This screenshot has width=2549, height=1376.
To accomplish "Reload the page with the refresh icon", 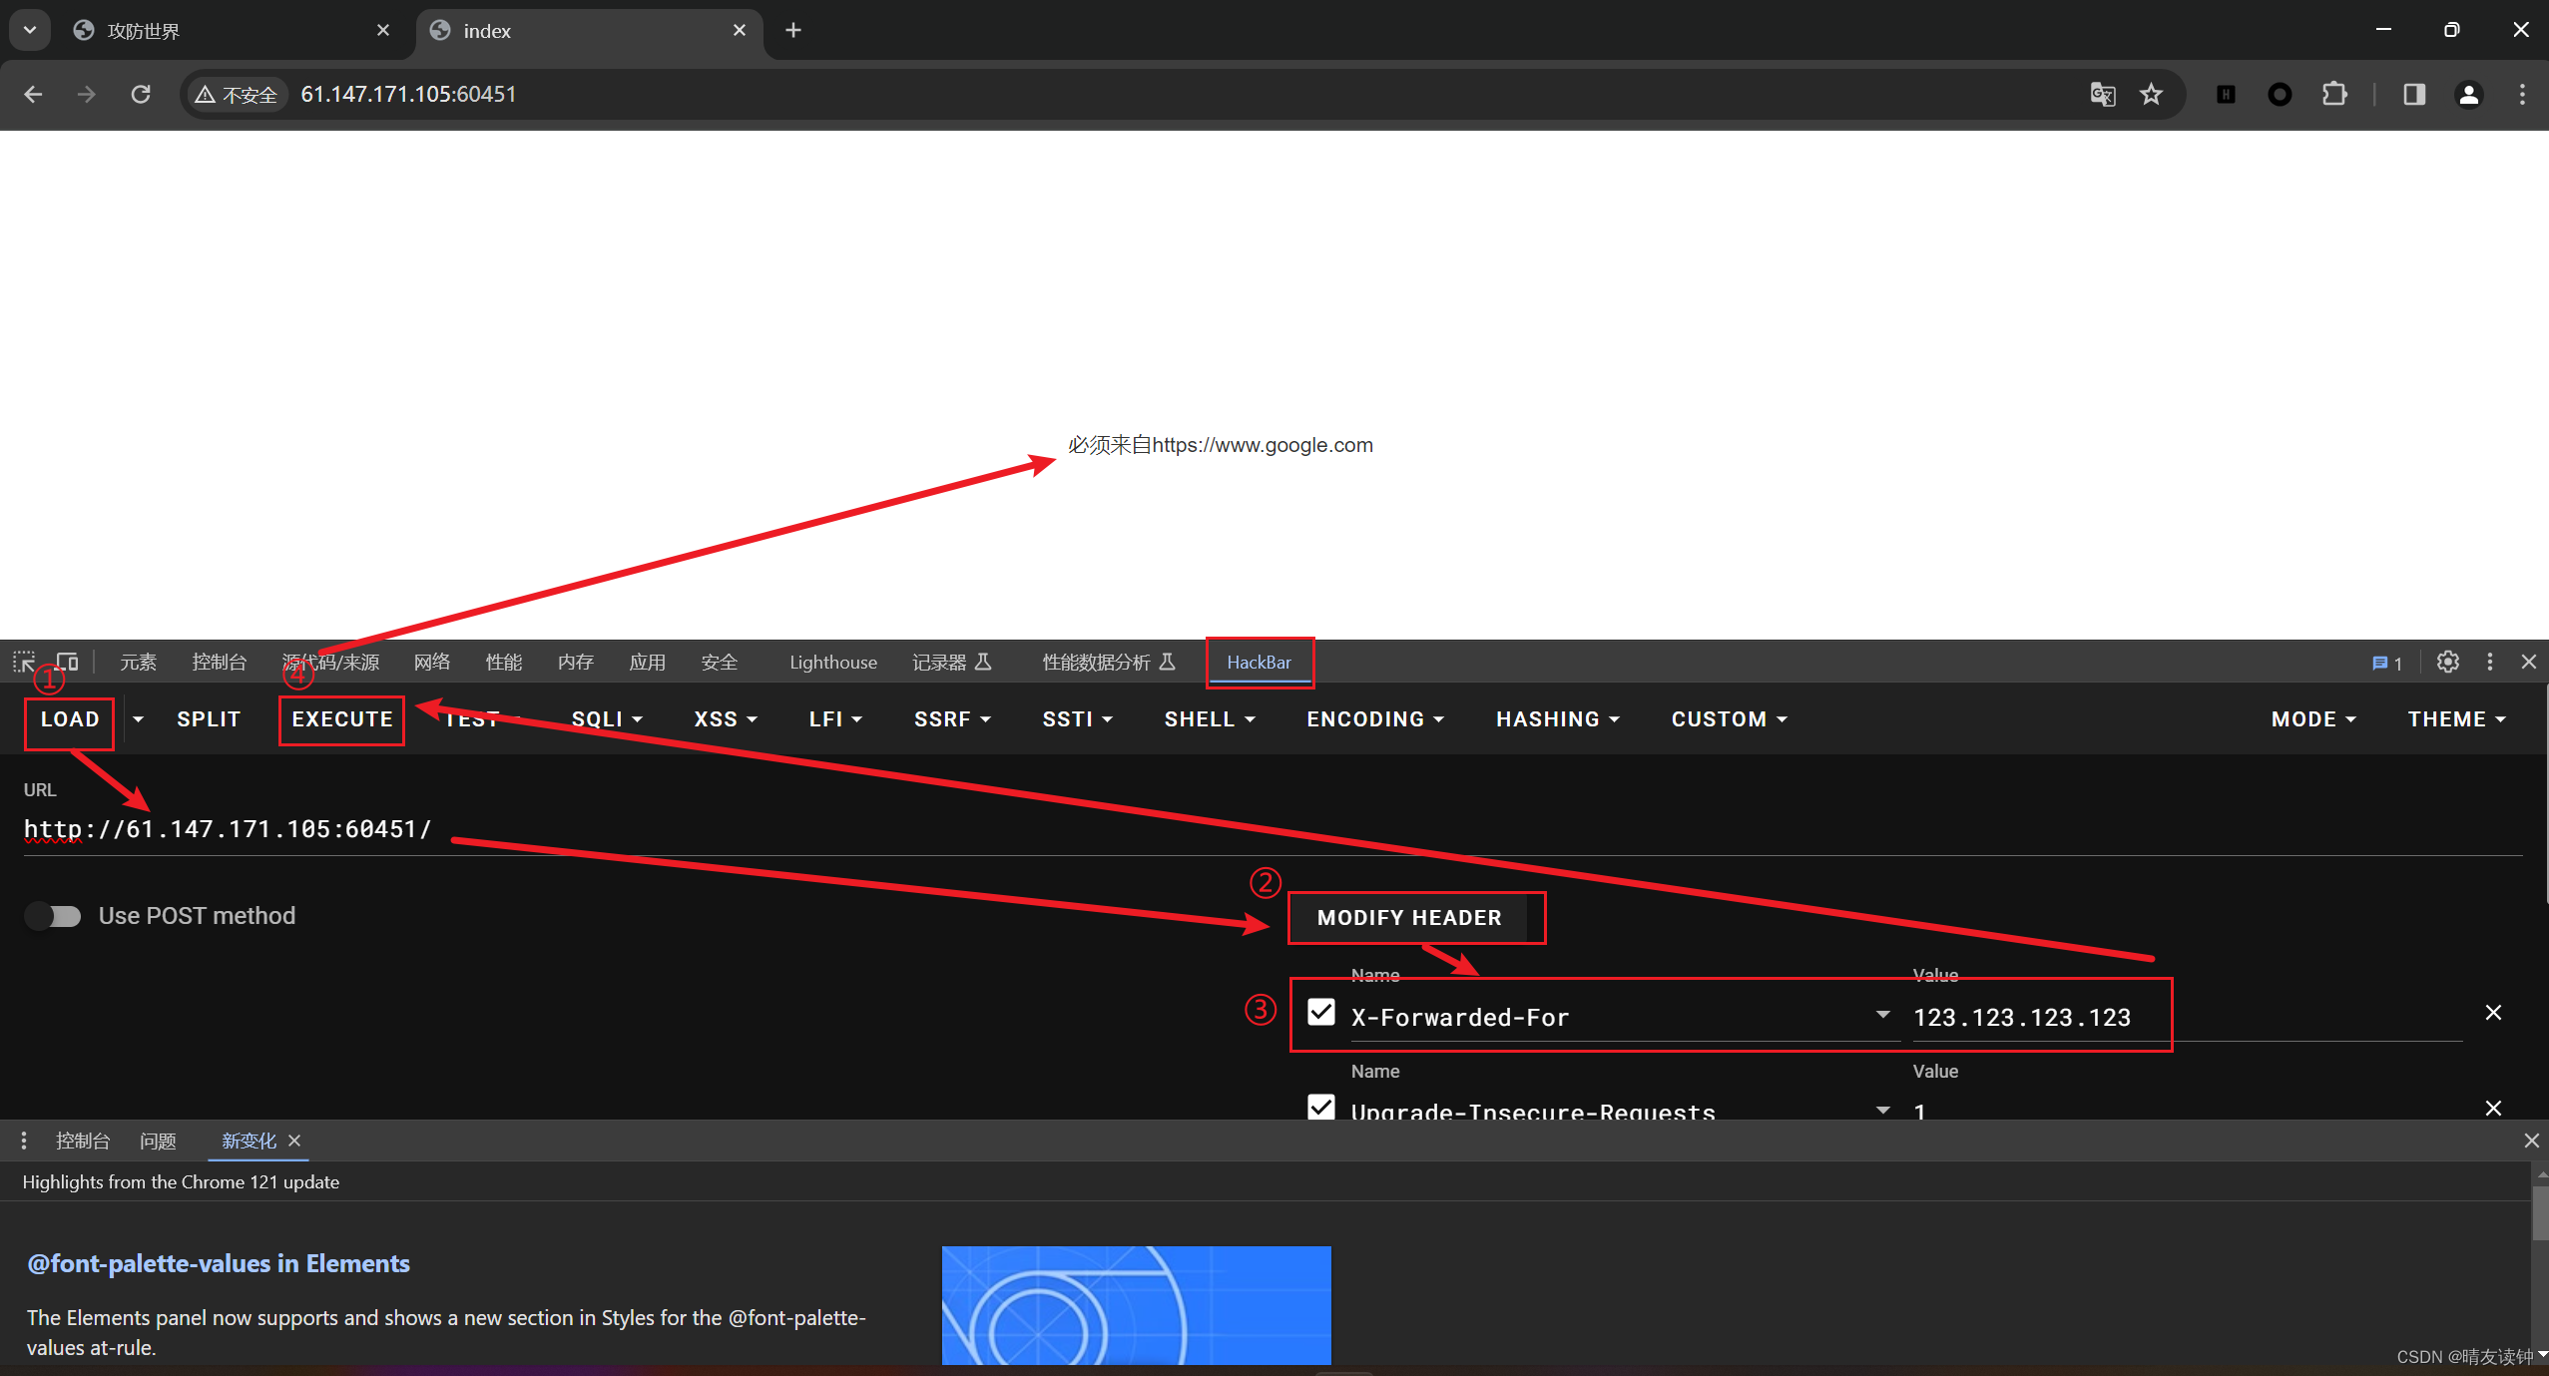I will pos(141,94).
